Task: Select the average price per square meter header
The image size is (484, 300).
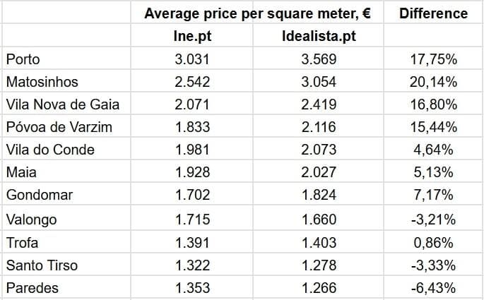Action: [258, 13]
